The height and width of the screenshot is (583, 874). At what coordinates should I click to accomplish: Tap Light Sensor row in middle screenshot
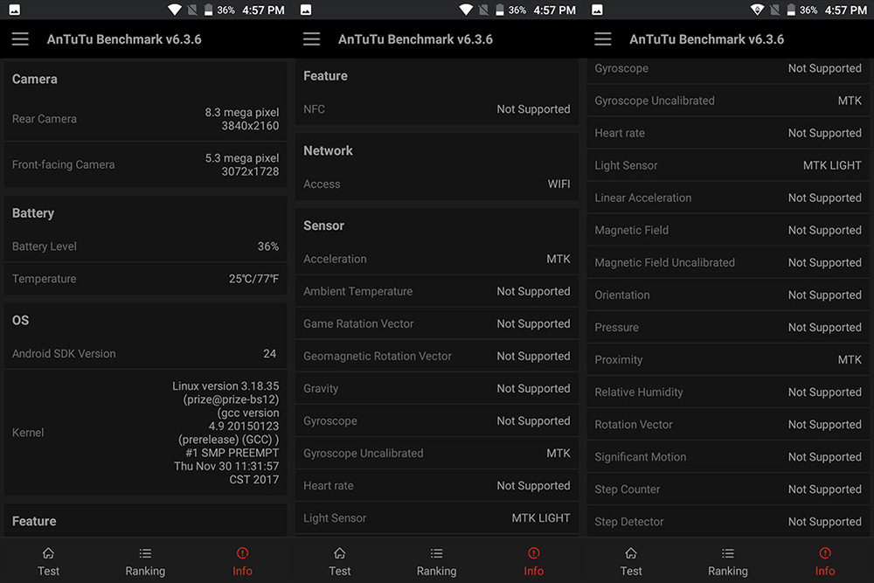click(436, 517)
